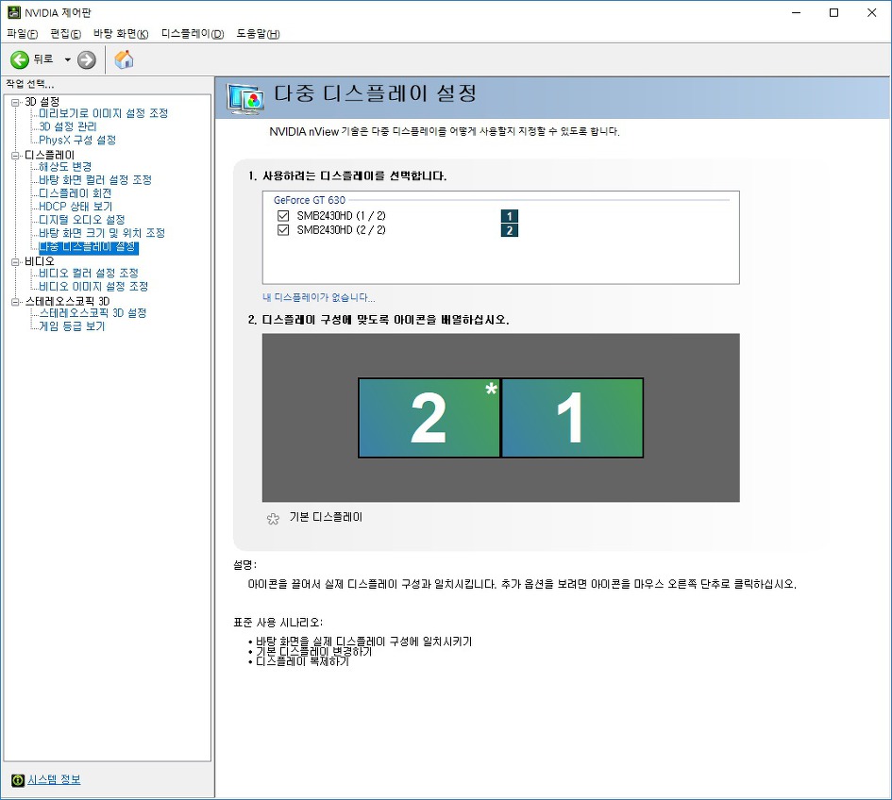Viewport: 892px width, 800px height.
Task: Click the 비디오 category label
Action: [x=40, y=261]
